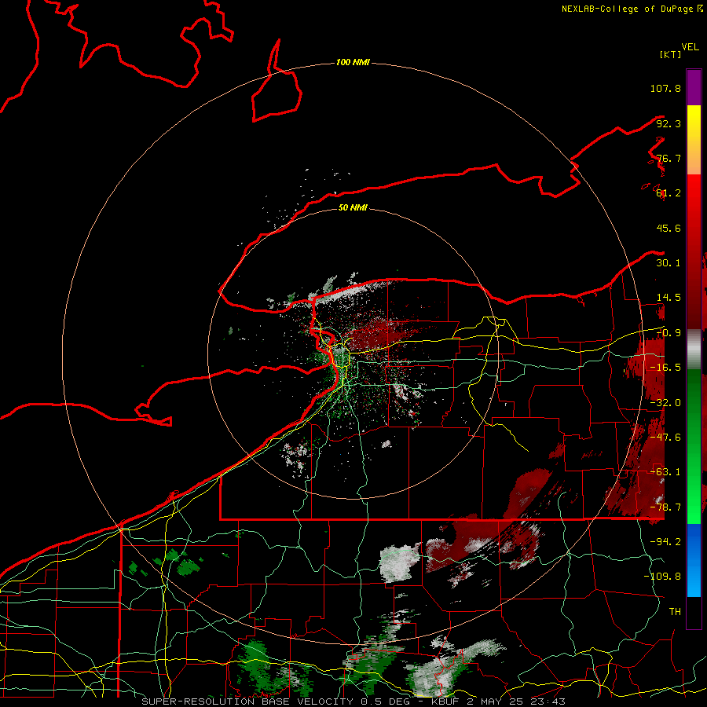Click the -94.2 velocity scale value
Image resolution: width=707 pixels, height=707 pixels.
pyautogui.click(x=665, y=542)
